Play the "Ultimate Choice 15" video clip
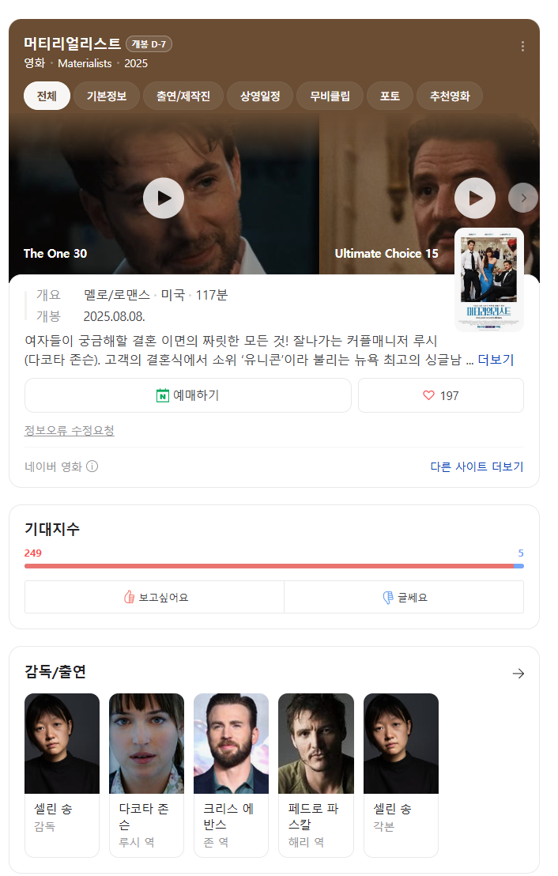 475,198
